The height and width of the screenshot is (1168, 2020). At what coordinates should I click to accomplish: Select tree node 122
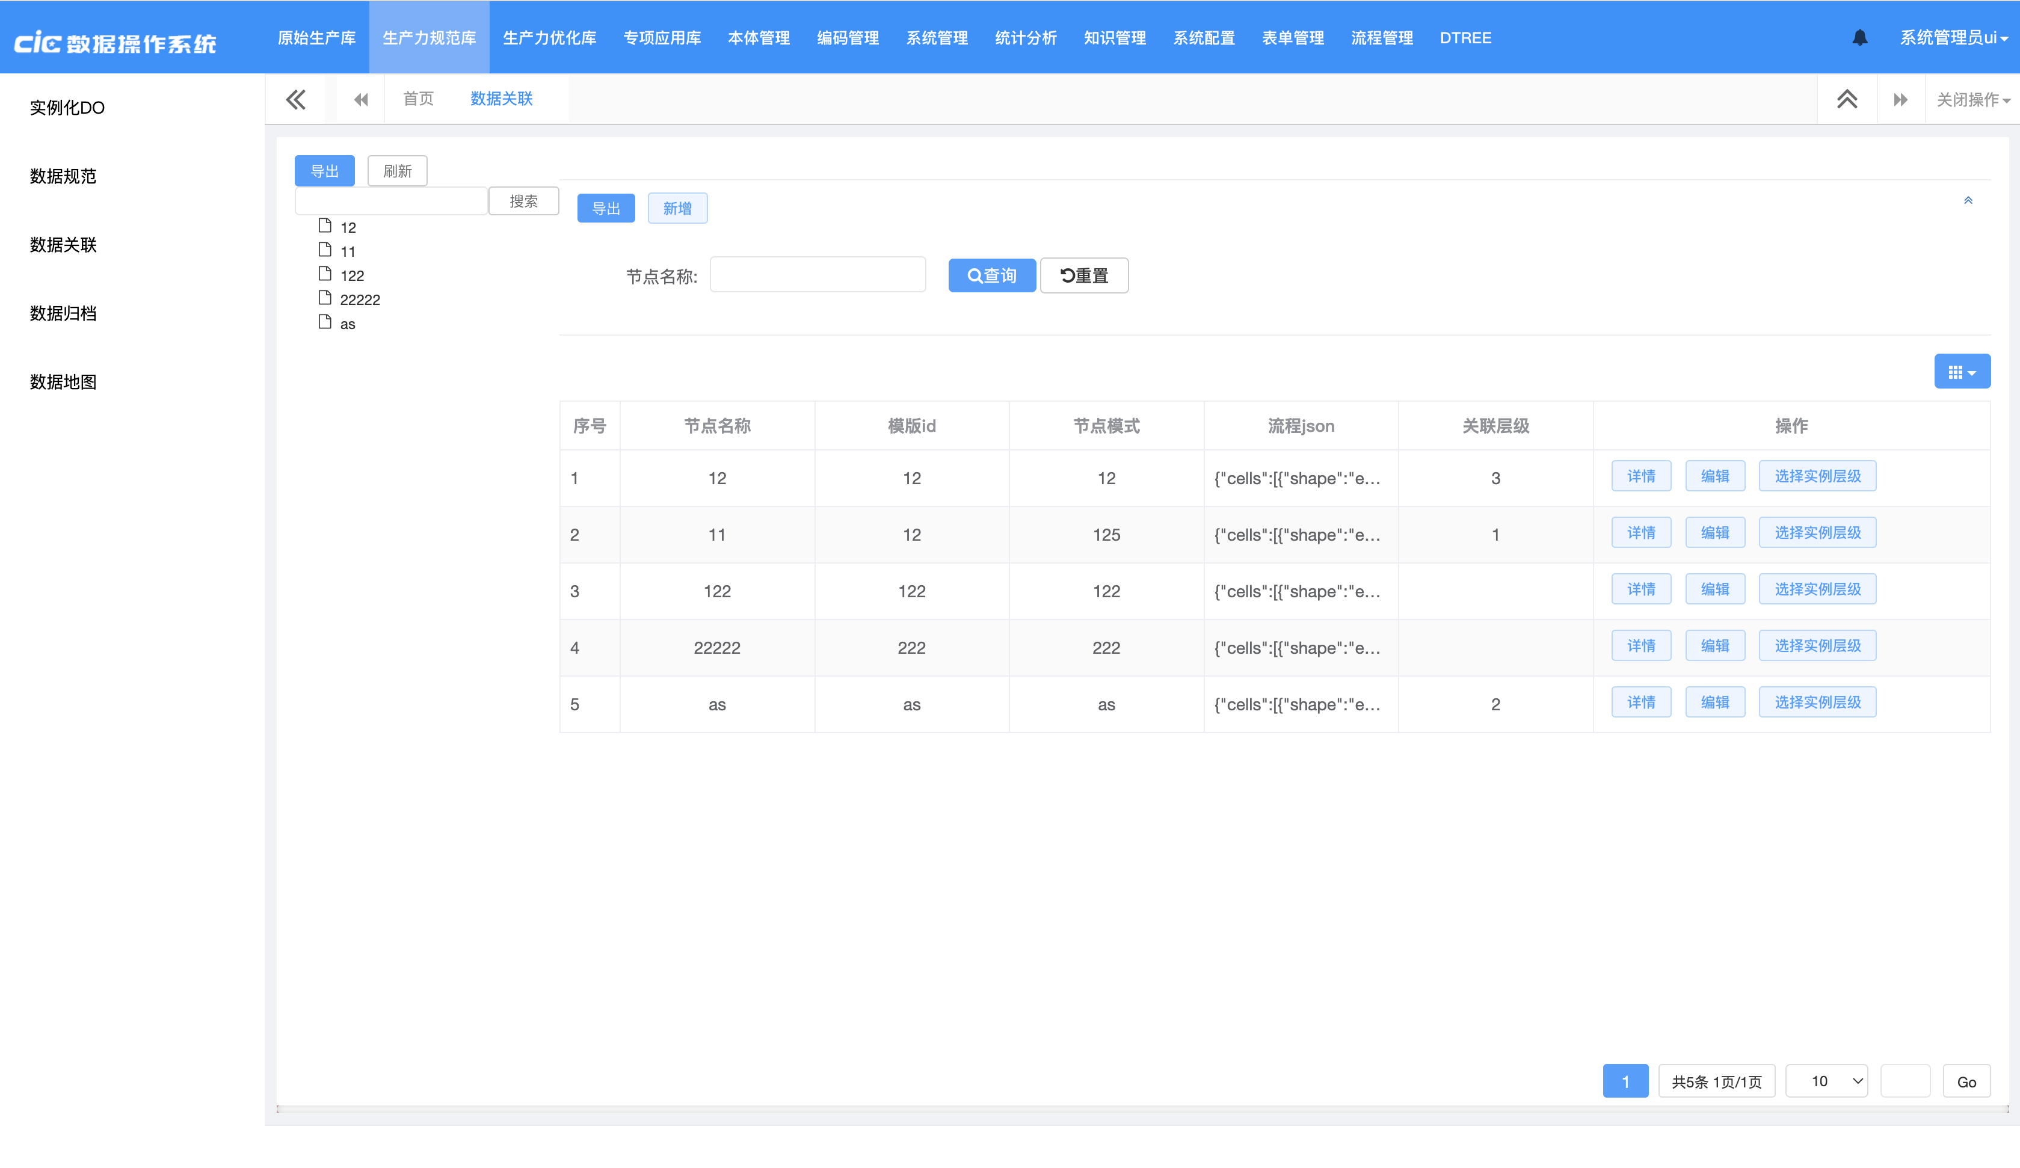point(352,276)
